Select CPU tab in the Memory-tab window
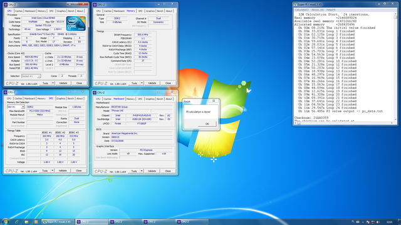401x225 pixels. point(98,11)
